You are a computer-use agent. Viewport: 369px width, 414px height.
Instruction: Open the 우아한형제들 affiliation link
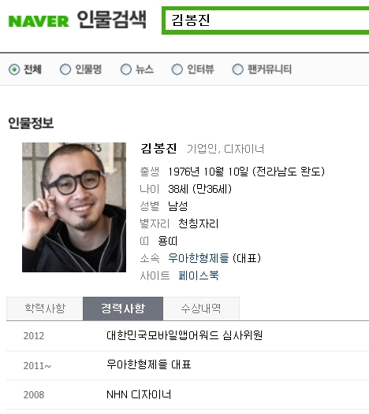tap(199, 258)
